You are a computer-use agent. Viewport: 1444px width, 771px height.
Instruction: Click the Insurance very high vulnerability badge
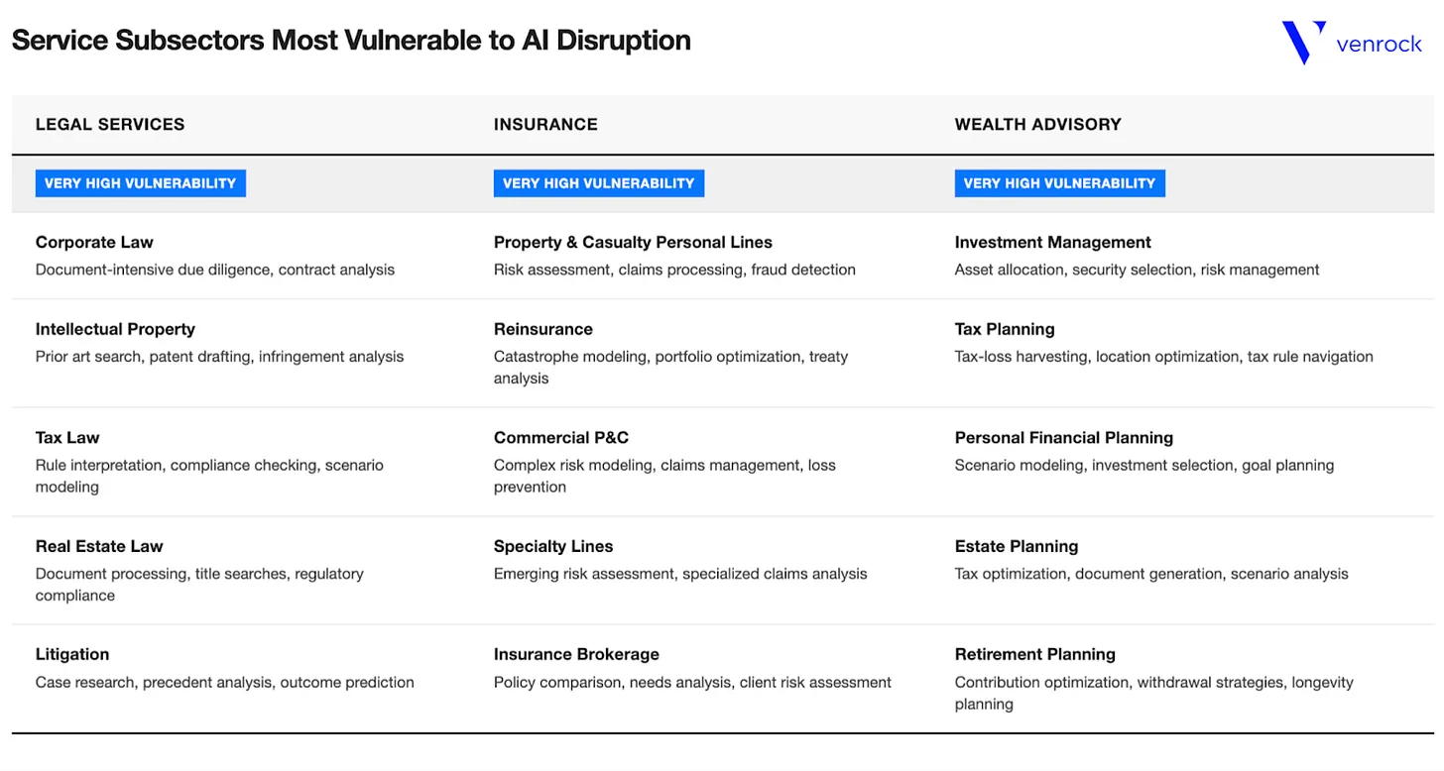pos(599,183)
